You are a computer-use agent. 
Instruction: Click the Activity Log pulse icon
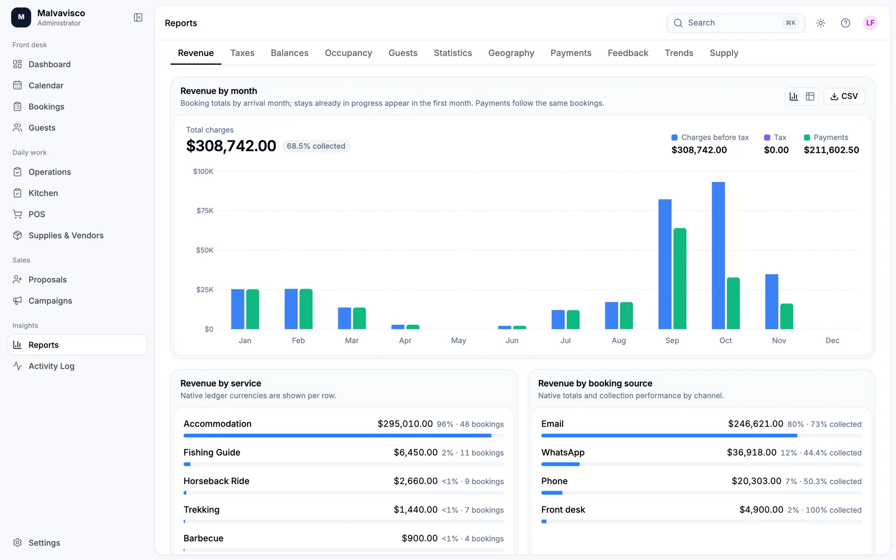pyautogui.click(x=17, y=366)
